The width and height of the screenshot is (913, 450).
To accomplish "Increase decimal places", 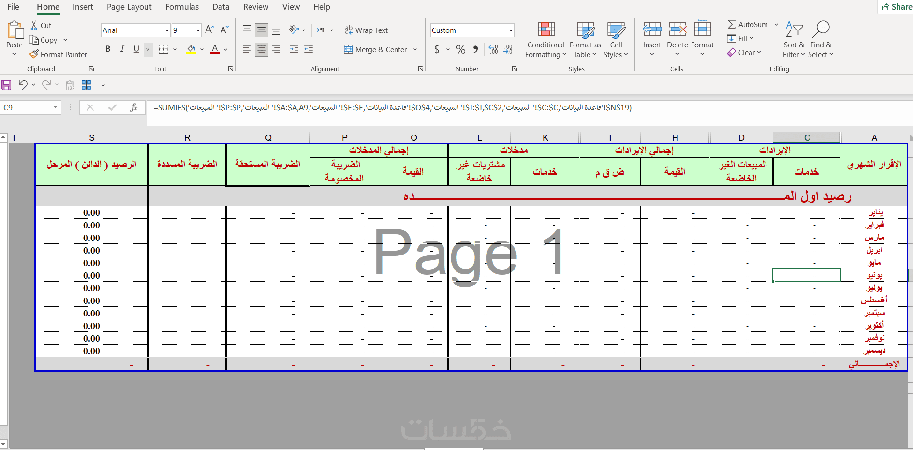I will [493, 49].
